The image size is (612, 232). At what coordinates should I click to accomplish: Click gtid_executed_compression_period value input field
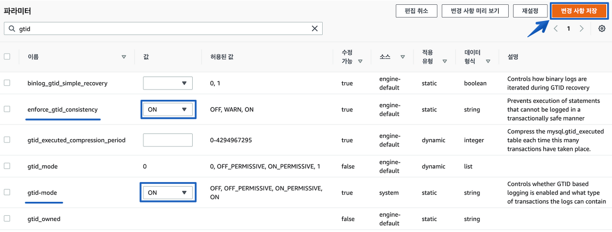point(168,140)
